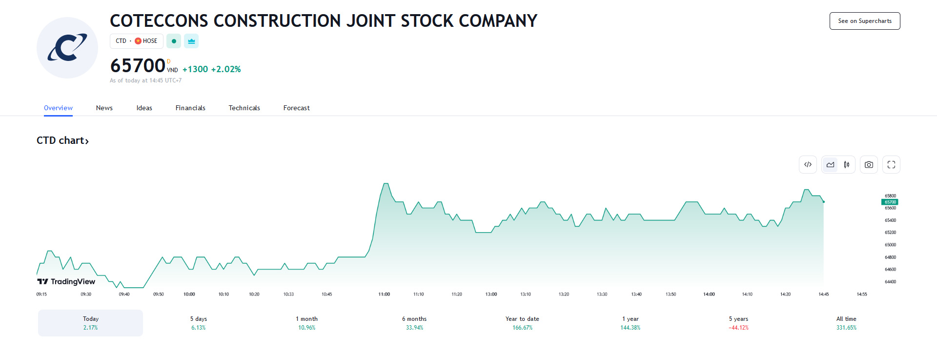Select the 1 month time range
Screen dimensions: 937x354
coord(306,323)
